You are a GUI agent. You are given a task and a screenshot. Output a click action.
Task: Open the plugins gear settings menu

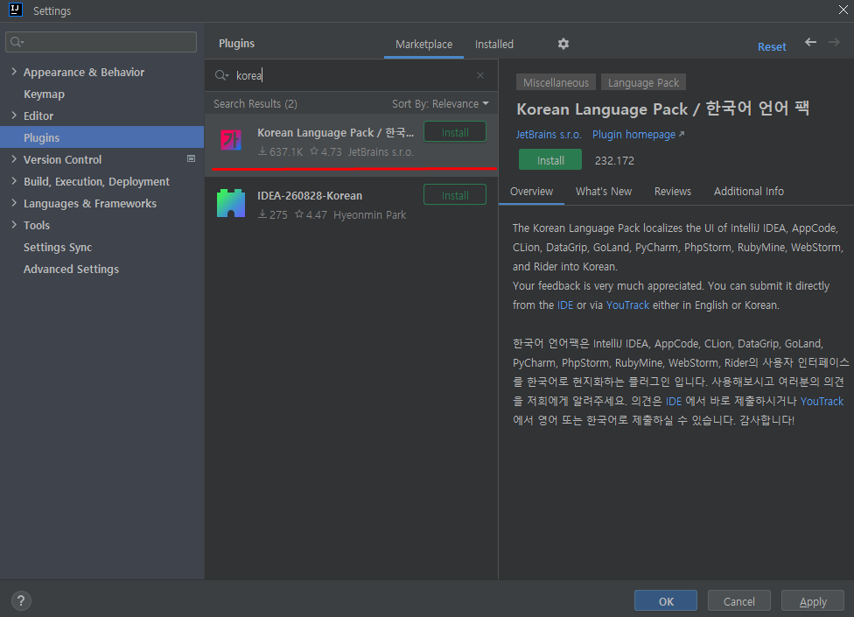[x=563, y=44]
